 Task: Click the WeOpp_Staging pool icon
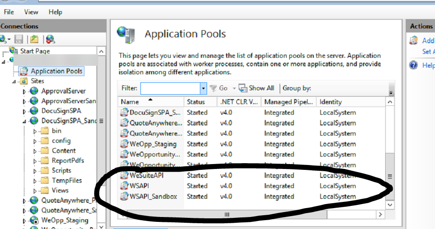click(124, 144)
